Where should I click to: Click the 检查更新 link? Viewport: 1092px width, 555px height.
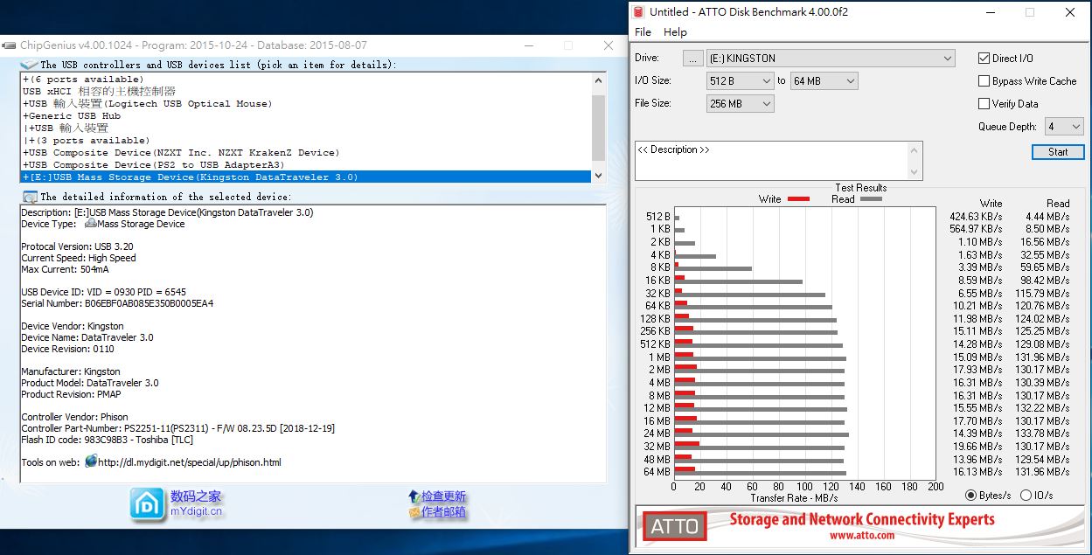[x=443, y=496]
